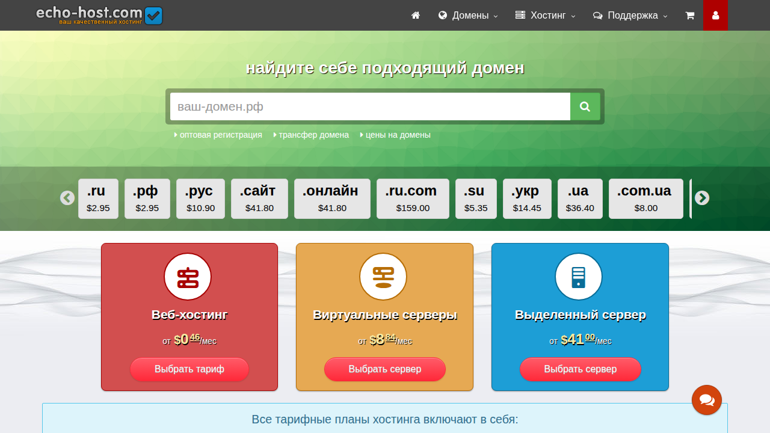Focus the ваш-домен.рф search field
This screenshot has height=433, width=770.
(370, 106)
